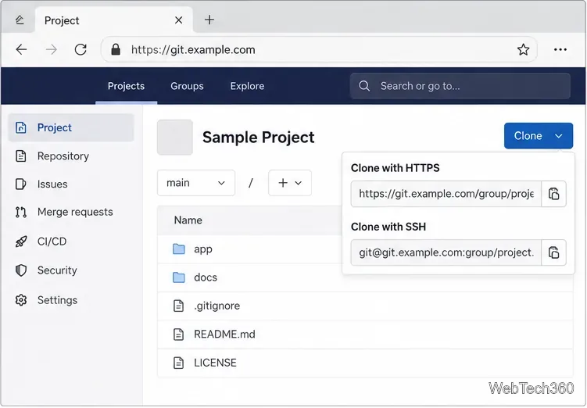The width and height of the screenshot is (587, 408).
Task: Open the .gitignore file
Action: click(217, 306)
